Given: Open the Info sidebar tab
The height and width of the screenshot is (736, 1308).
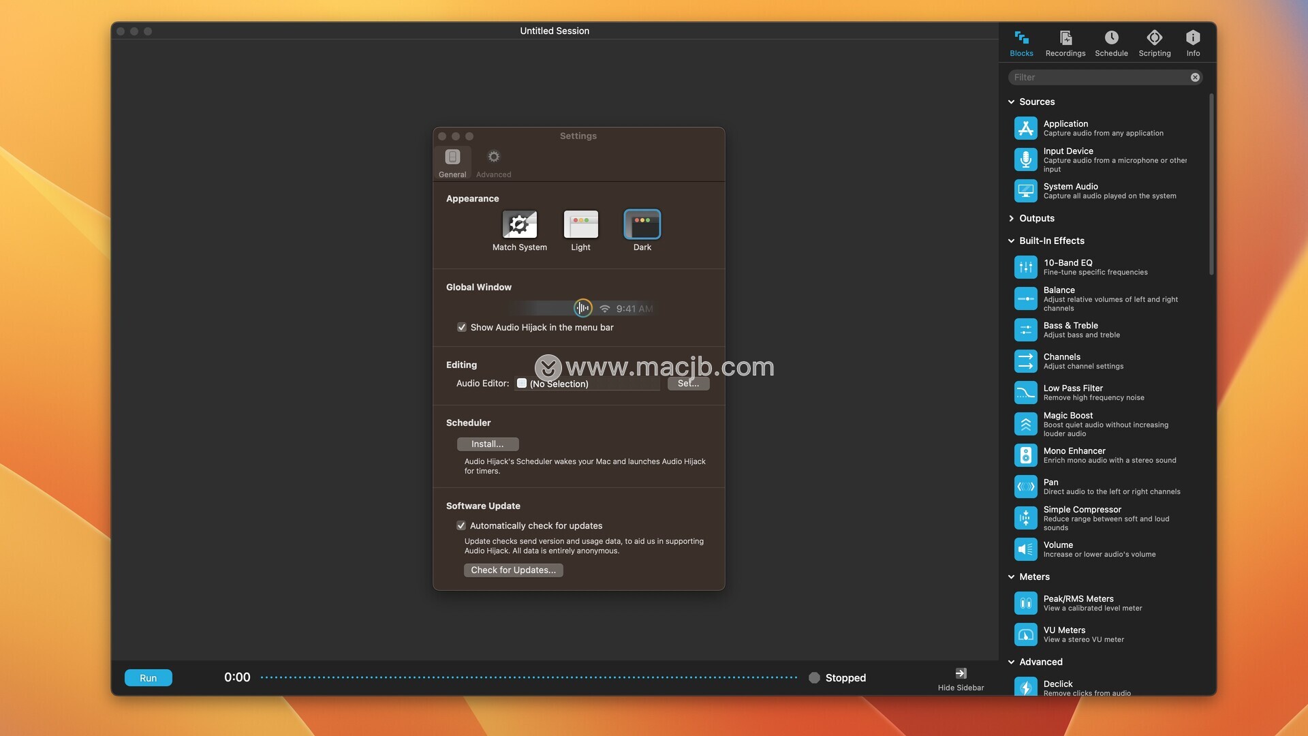Looking at the screenshot, I should [1193, 44].
